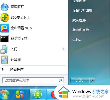Select the 阿里旺旺 text label
Screen dimensions: 110x100
(17, 7)
